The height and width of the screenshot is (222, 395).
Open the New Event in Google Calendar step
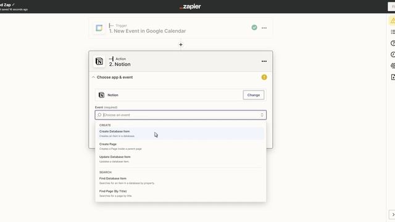[180, 28]
